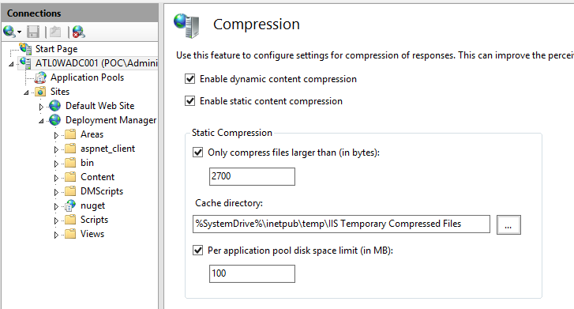The image size is (574, 309).
Task: Select the Application Pools icon in the tree
Action: 40,77
